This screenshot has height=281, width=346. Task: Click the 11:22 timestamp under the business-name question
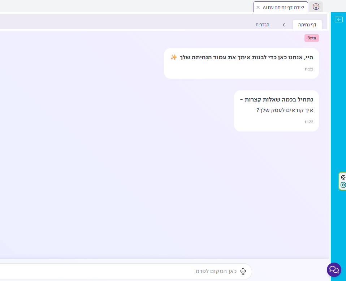(308, 122)
